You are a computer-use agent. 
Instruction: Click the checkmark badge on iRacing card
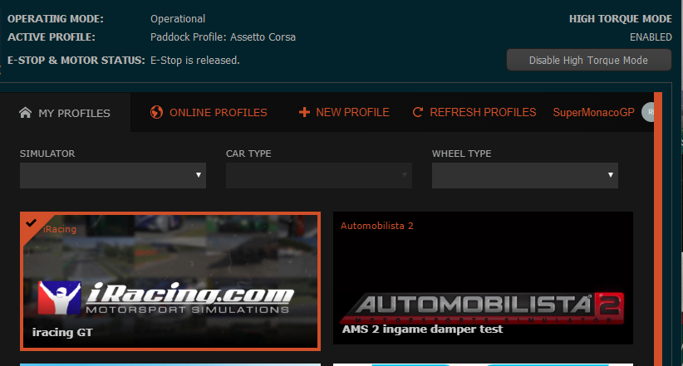tap(31, 223)
